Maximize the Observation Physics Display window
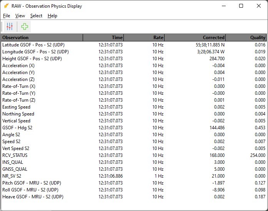The image size is (268, 211). click(241, 6)
